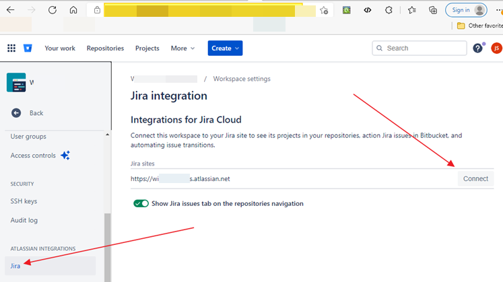Open the help question mark icon
Image resolution: width=503 pixels, height=282 pixels.
click(x=477, y=48)
